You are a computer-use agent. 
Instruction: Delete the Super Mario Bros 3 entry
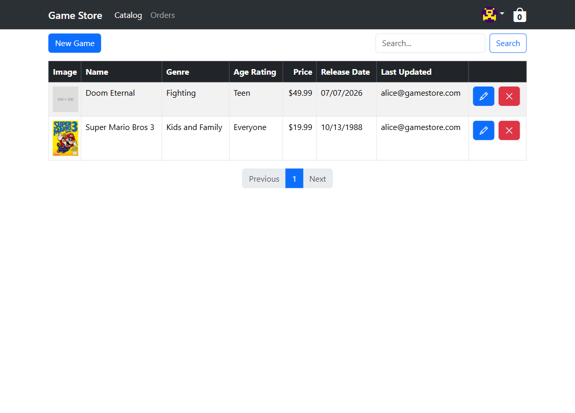tap(509, 131)
